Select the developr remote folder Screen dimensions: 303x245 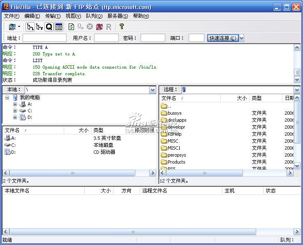[173, 127]
